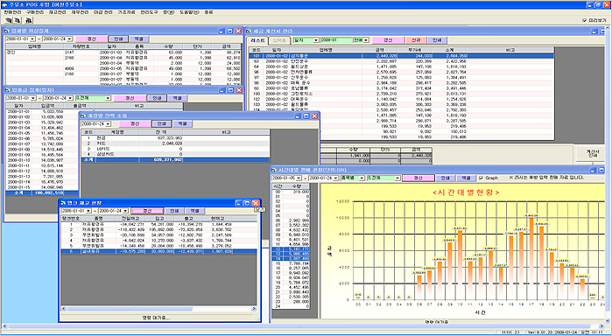The image size is (612, 336).
Task: Select tank row 1 with 현재고 1,844.459
Action: point(158,224)
